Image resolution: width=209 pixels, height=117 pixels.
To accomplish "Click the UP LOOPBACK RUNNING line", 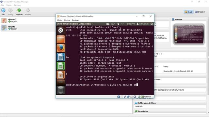I will [x=107, y=66].
